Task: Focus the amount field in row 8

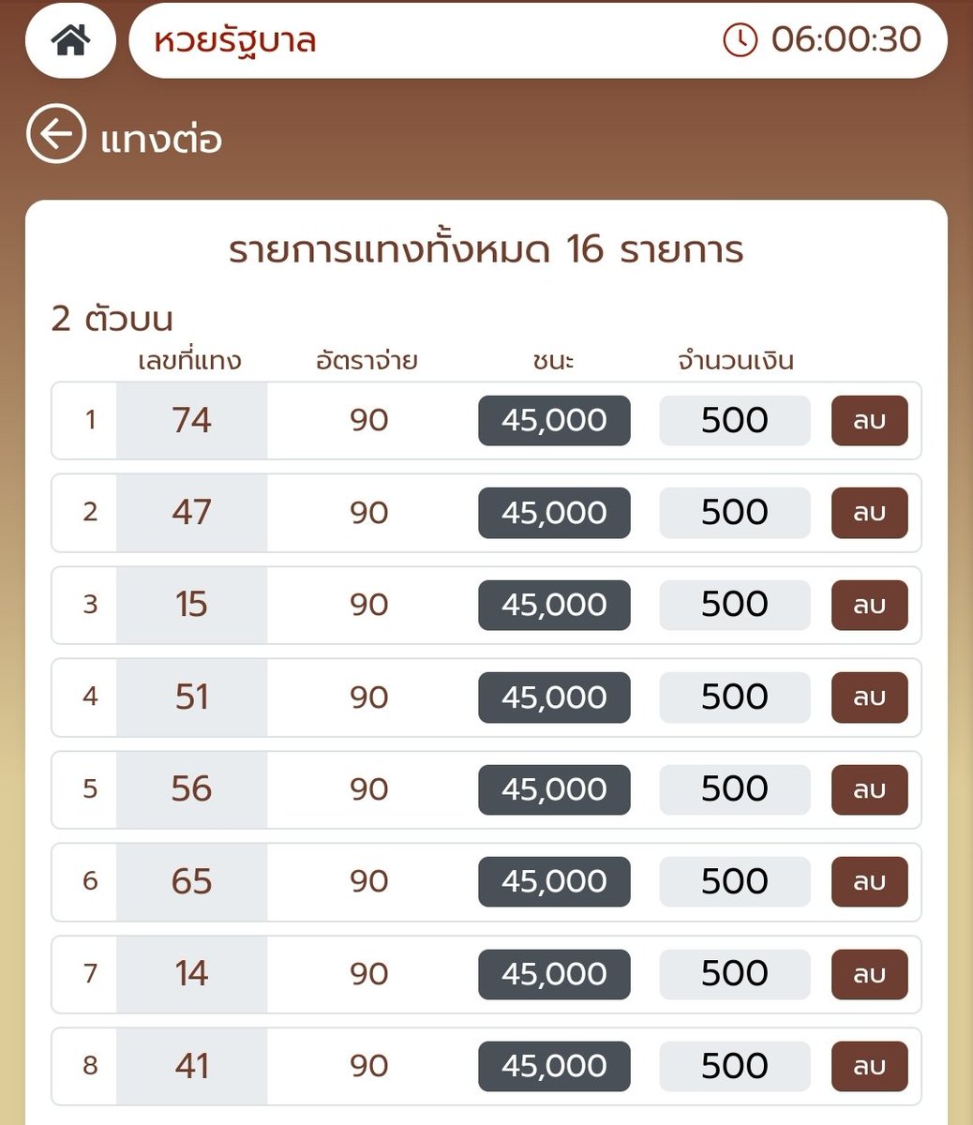Action: pos(735,1066)
